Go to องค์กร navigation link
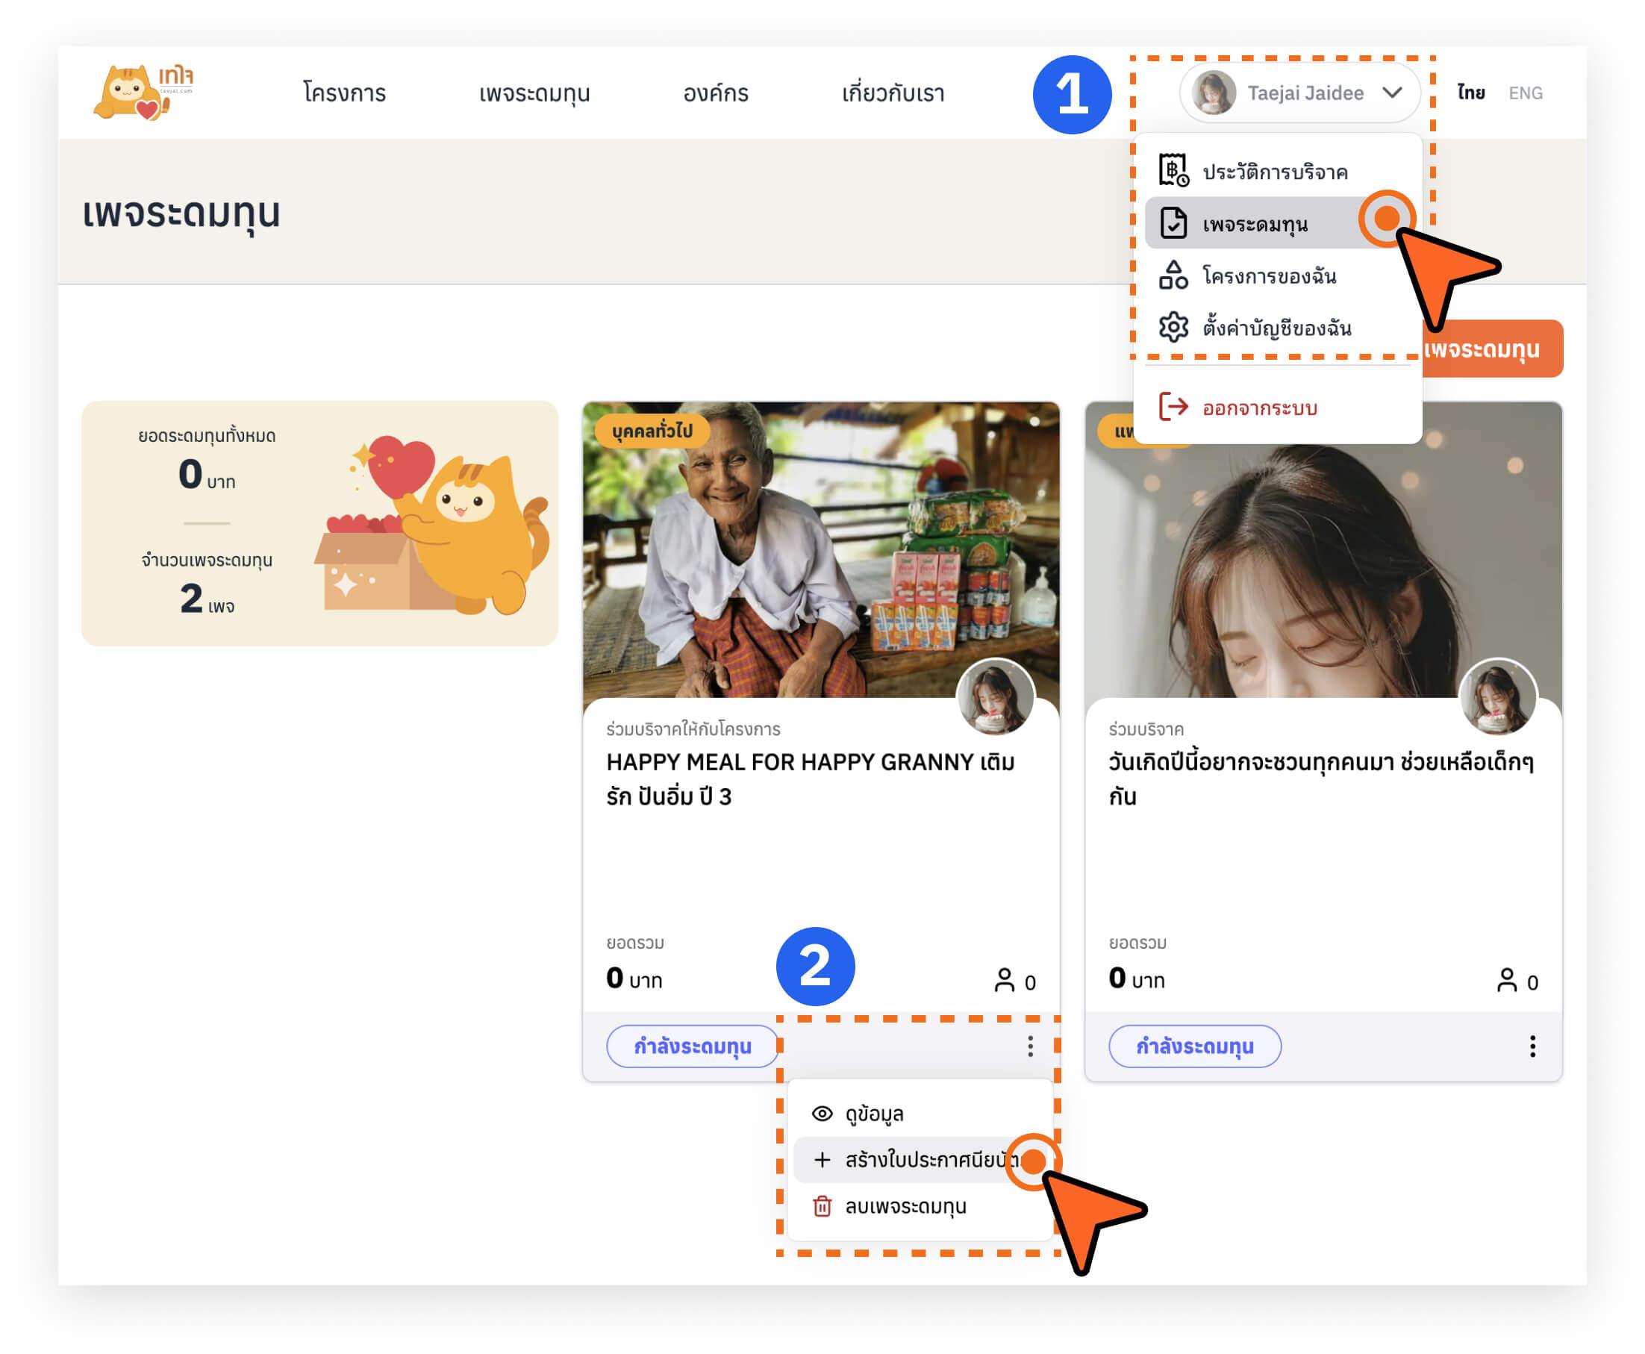1645x1354 pixels. (x=715, y=93)
